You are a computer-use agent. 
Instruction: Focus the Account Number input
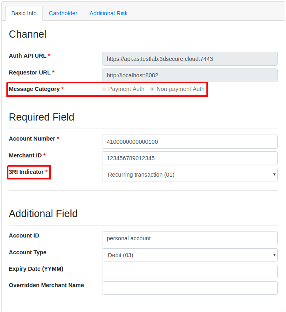coord(190,141)
